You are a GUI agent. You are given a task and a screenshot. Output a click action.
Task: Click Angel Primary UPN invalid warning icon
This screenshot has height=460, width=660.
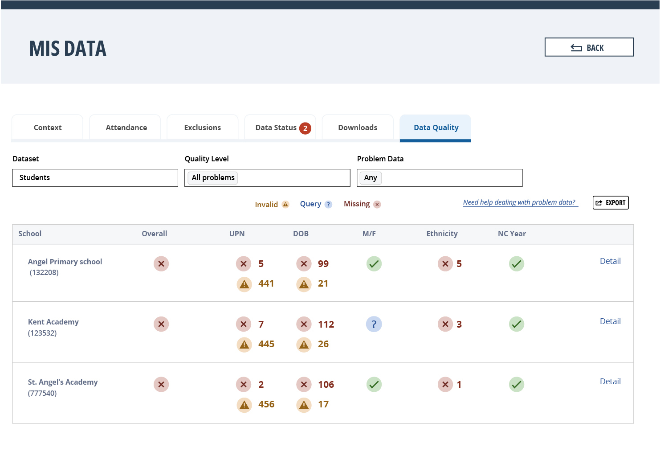tap(244, 284)
